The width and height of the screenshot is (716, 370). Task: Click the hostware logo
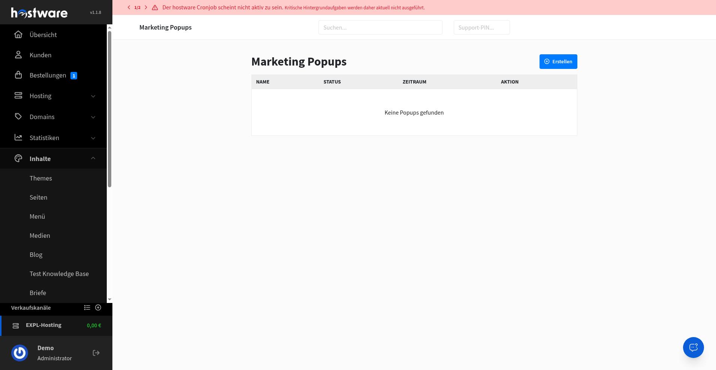click(39, 13)
